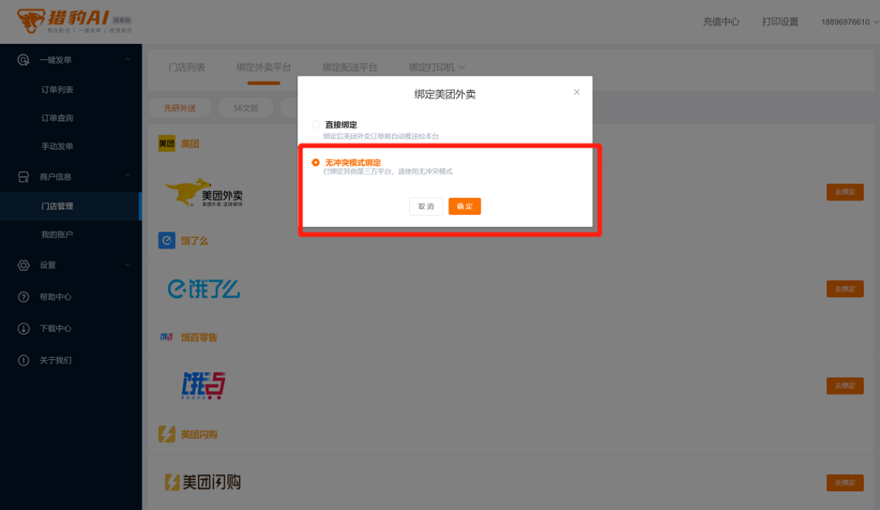Click the 美团闪购 section label
The image size is (880, 510).
pyautogui.click(x=199, y=434)
